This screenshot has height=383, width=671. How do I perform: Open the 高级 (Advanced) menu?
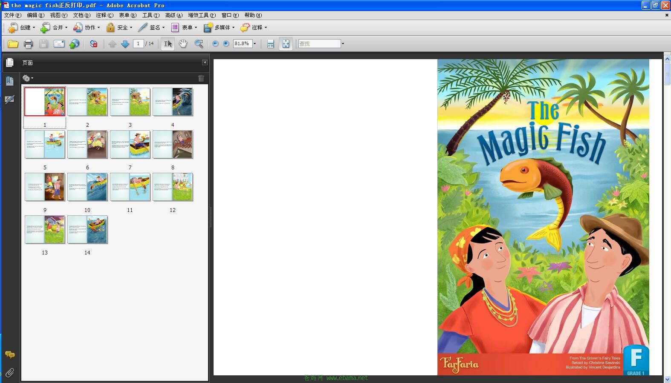point(174,15)
